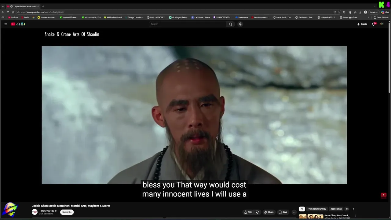Open browser downloads icon
The width and height of the screenshot is (391, 220).
point(360,12)
